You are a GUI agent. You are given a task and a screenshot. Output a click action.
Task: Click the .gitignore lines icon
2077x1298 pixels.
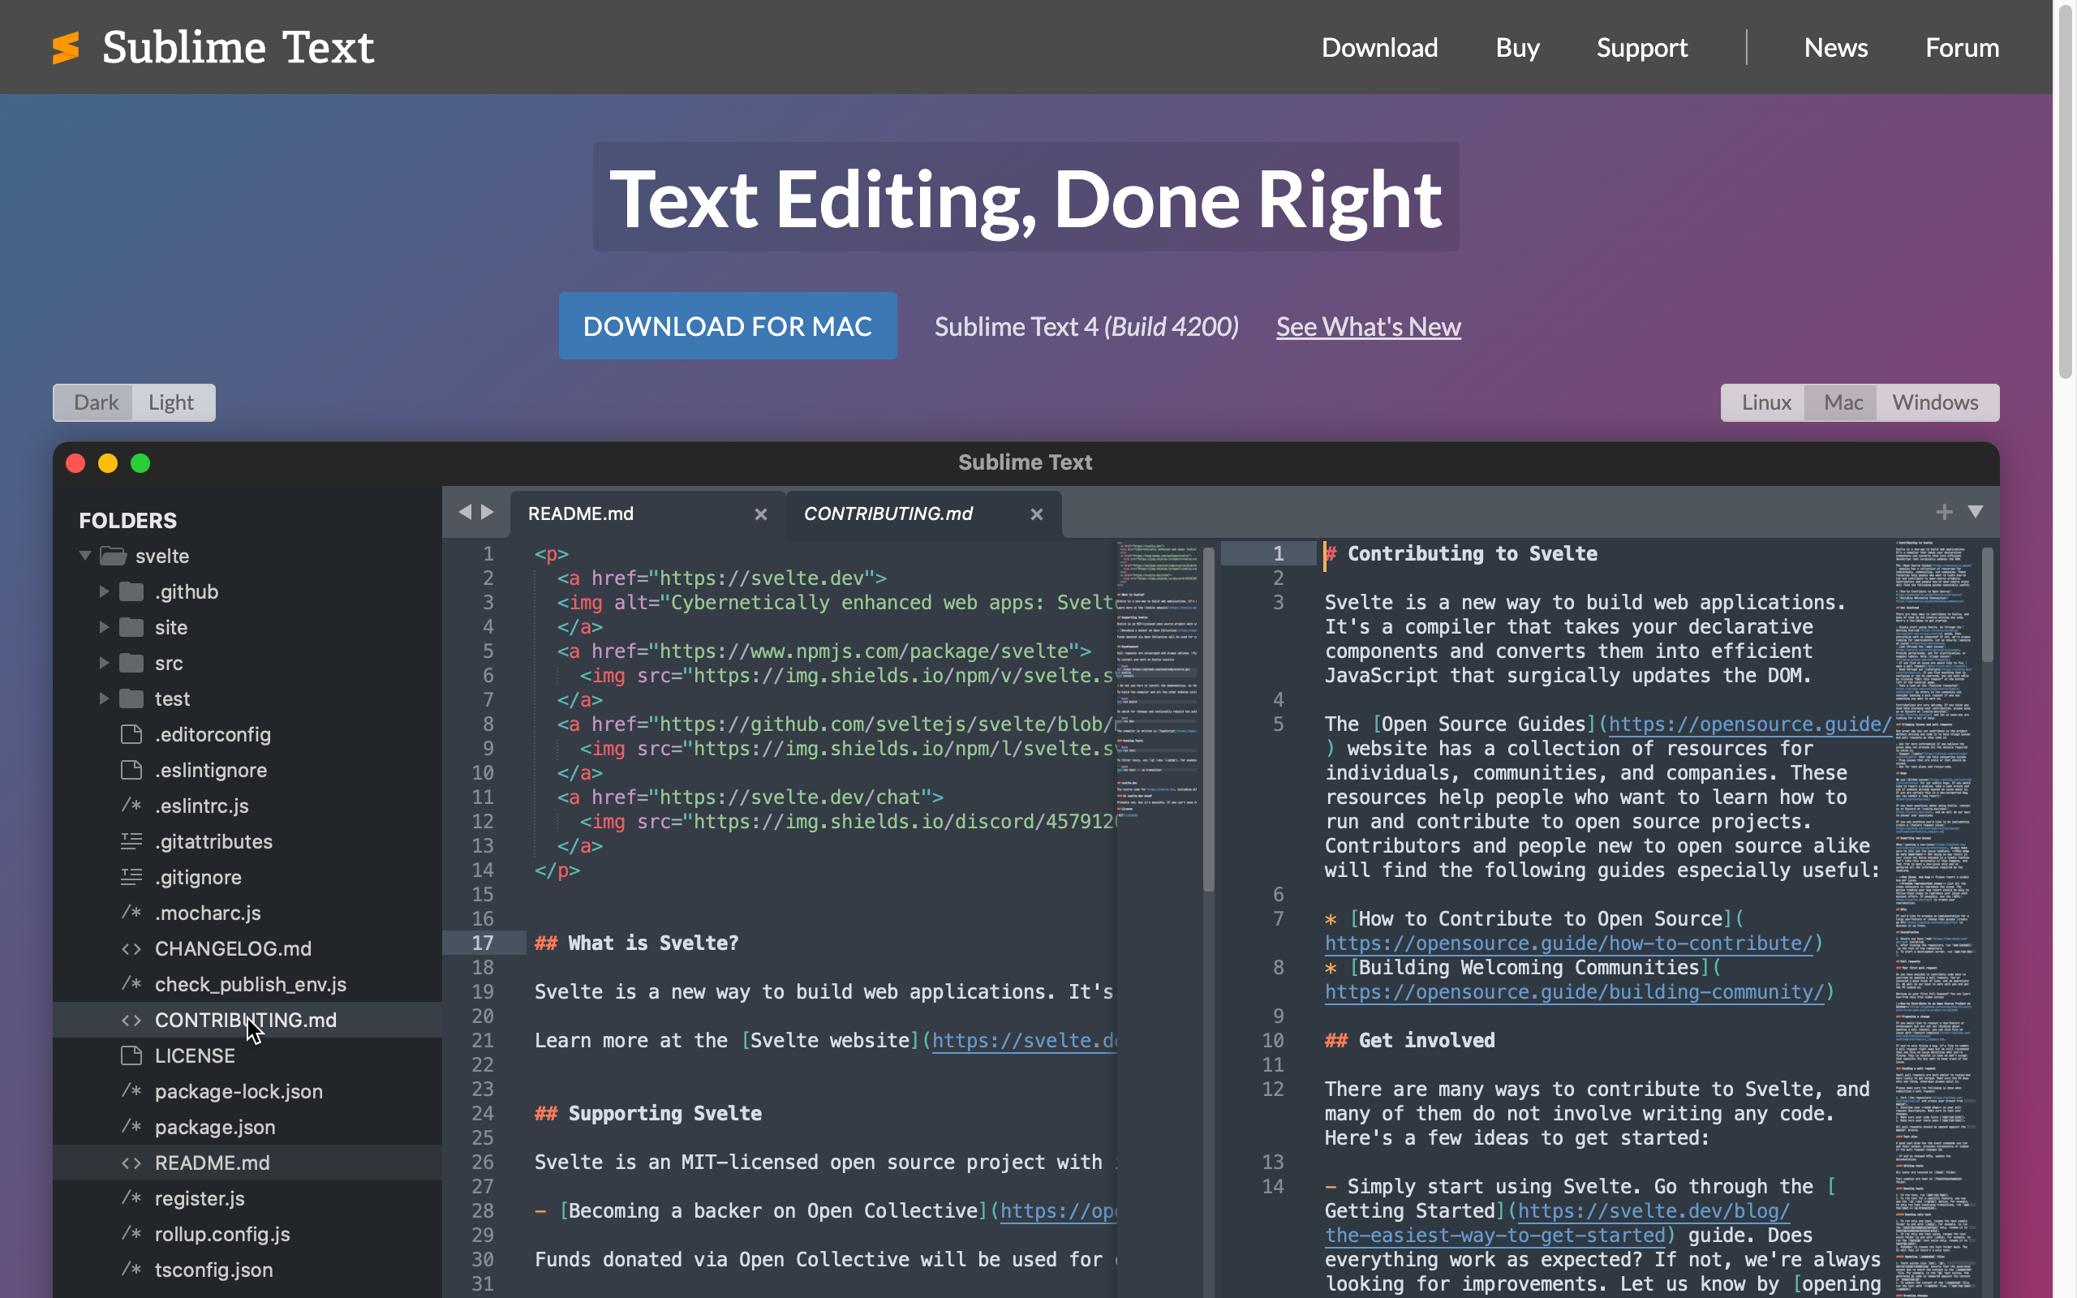(131, 876)
